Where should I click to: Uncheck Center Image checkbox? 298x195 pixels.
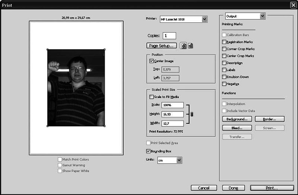[x=151, y=61]
